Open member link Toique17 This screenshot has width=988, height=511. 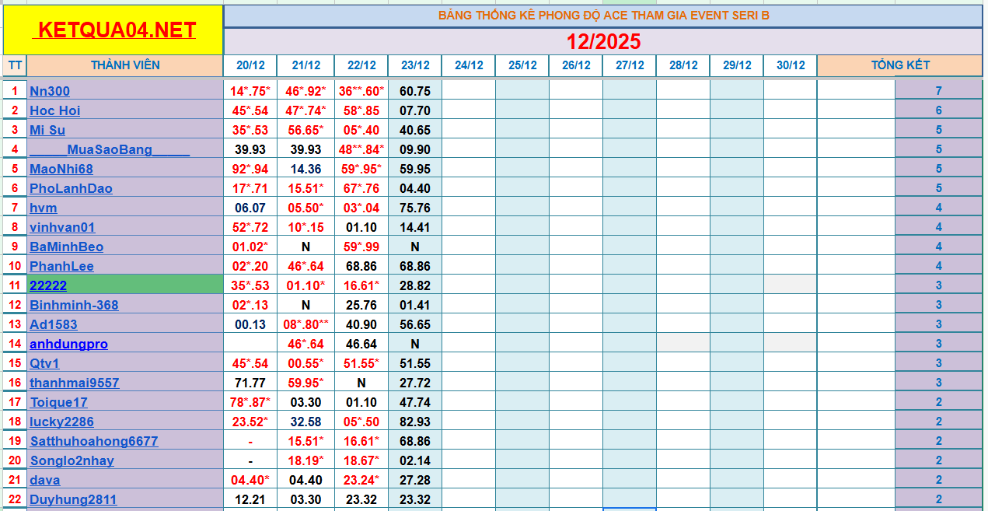[x=59, y=402]
